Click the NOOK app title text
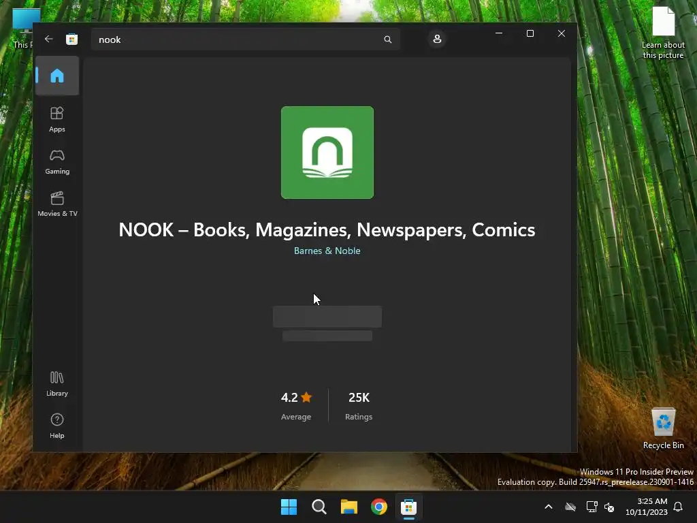Screen dimensions: 697x523 [327, 230]
